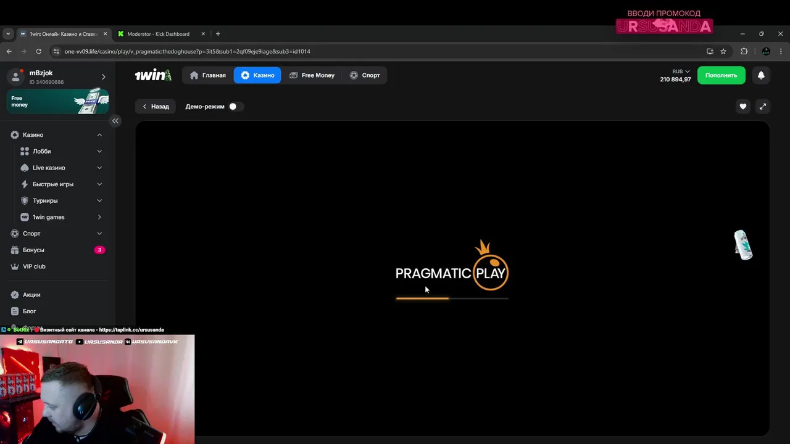This screenshot has width=790, height=444.
Task: Go back in browser history
Action: 9,51
